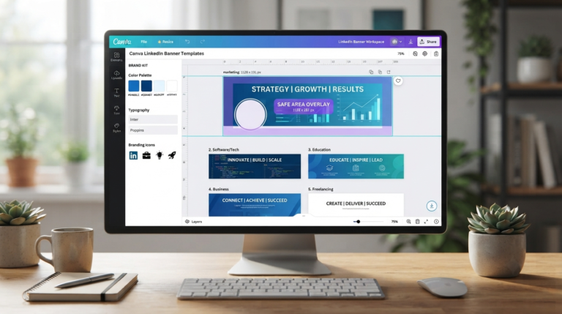
Task: Toggle fullscreen with the expand arrows icon
Action: pos(426,222)
